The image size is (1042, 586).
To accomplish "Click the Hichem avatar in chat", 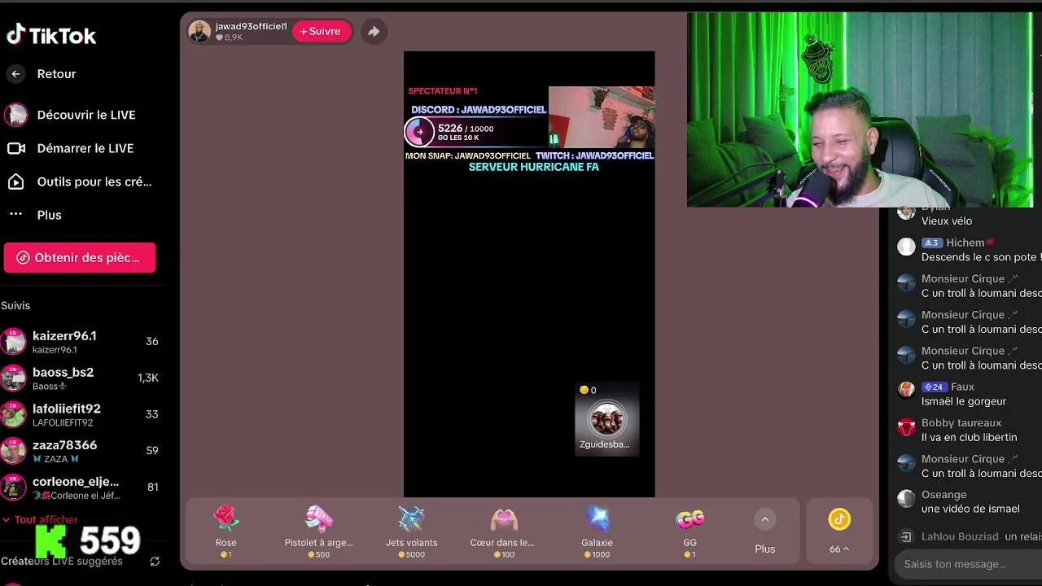I will click(906, 247).
